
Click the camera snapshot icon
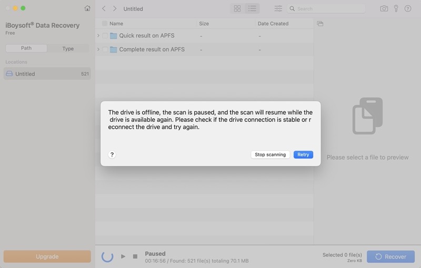pos(384,8)
